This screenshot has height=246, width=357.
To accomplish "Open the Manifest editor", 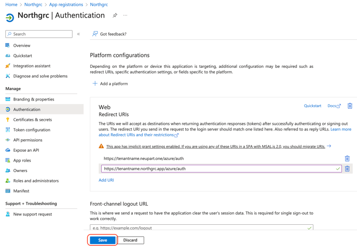I will (x=21, y=191).
